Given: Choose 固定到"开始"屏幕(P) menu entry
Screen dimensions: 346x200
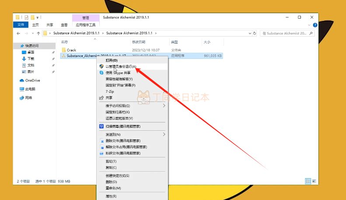Looking at the screenshot, I should pyautogui.click(x=133, y=85).
